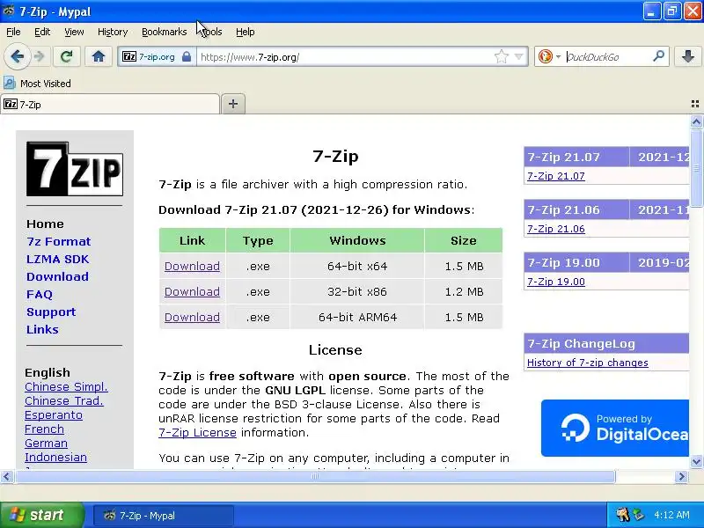
Task: Reload the page with the refresh icon
Action: tap(67, 56)
